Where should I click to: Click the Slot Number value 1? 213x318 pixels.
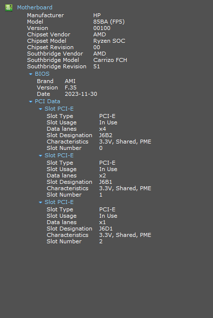click(101, 195)
